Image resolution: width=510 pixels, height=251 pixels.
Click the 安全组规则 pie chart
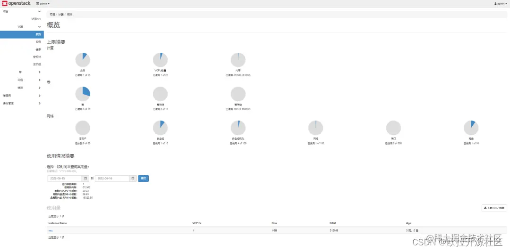pyautogui.click(x=238, y=128)
